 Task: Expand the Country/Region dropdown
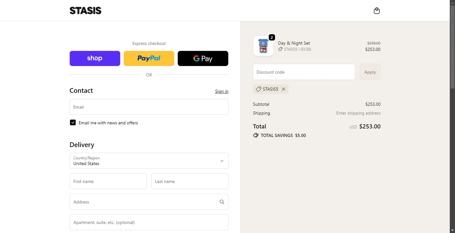pos(149,161)
